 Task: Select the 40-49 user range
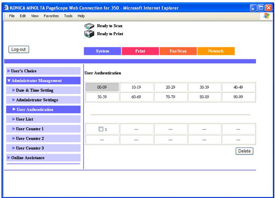pos(238,87)
